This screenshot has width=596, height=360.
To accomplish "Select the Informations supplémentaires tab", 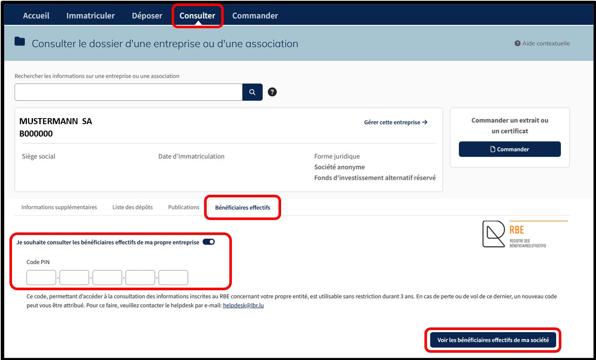I will pyautogui.click(x=59, y=207).
